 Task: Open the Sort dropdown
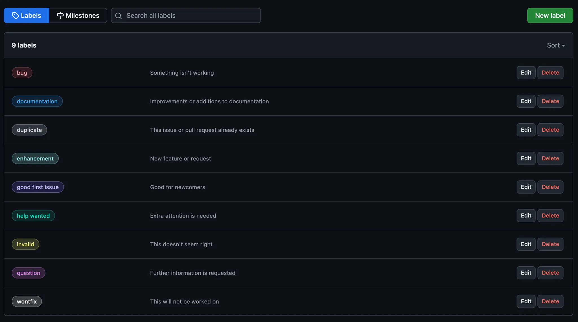coord(556,45)
